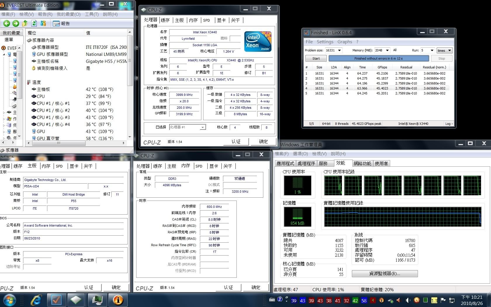
Task: Click the Safely Remove Hardware tray icon
Action: click(390, 300)
